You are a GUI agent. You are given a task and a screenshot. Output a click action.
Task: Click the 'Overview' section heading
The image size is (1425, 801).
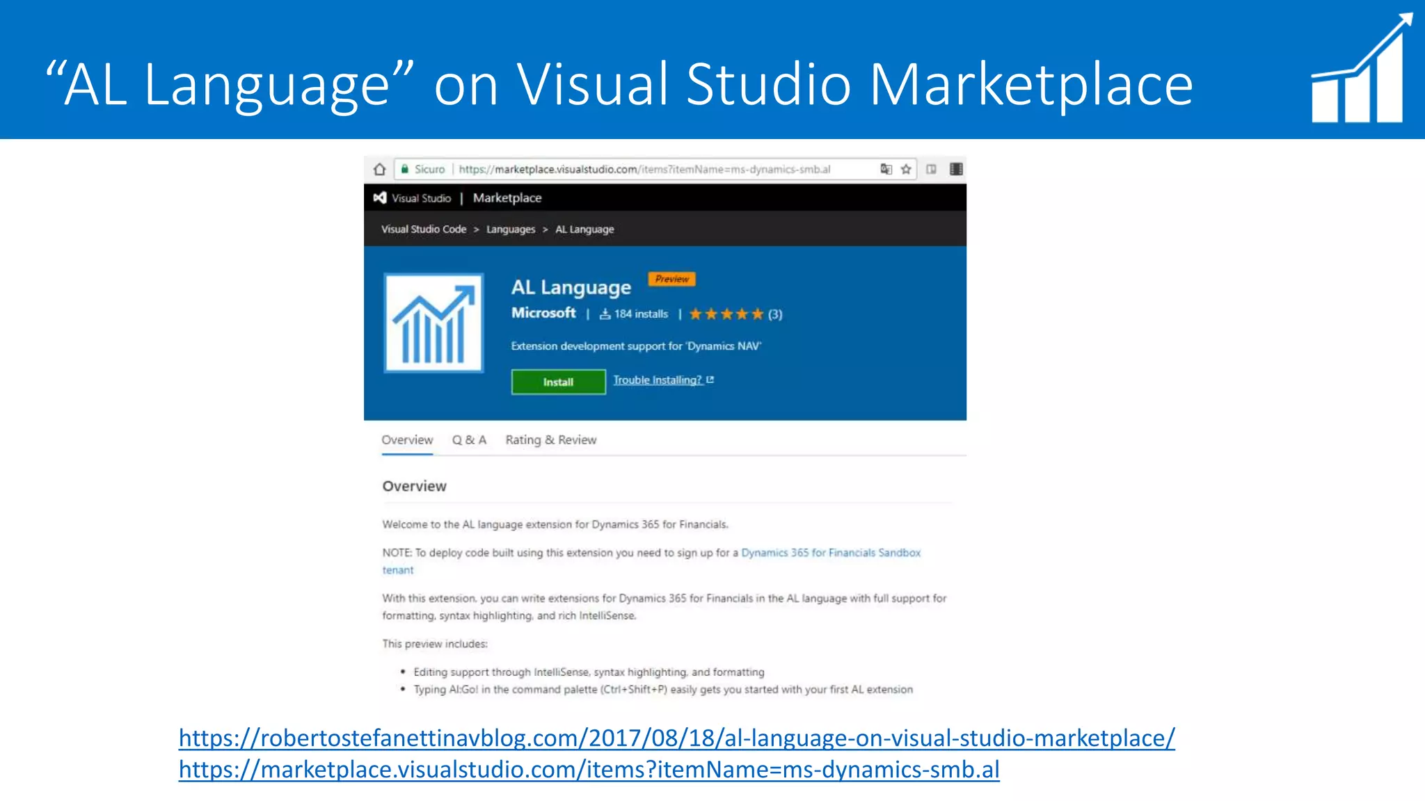[414, 486]
